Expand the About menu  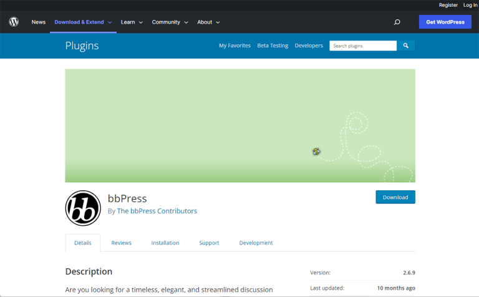point(208,22)
